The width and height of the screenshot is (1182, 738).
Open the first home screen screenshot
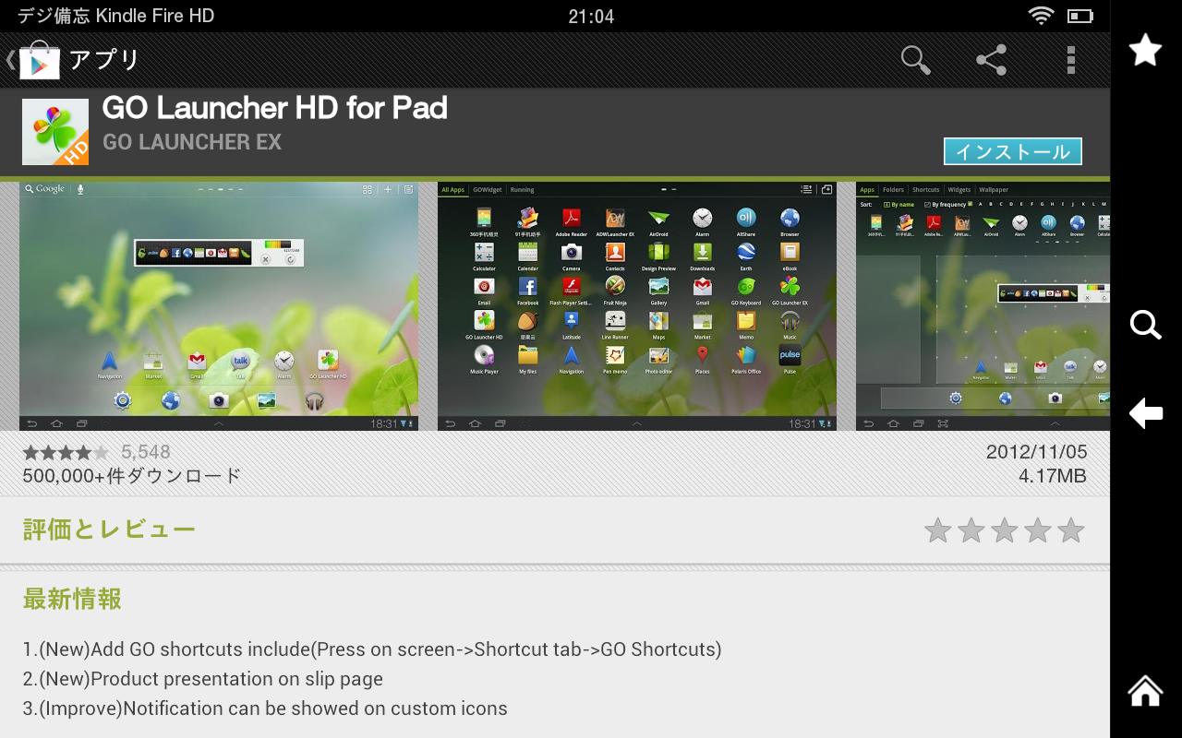pyautogui.click(x=219, y=305)
